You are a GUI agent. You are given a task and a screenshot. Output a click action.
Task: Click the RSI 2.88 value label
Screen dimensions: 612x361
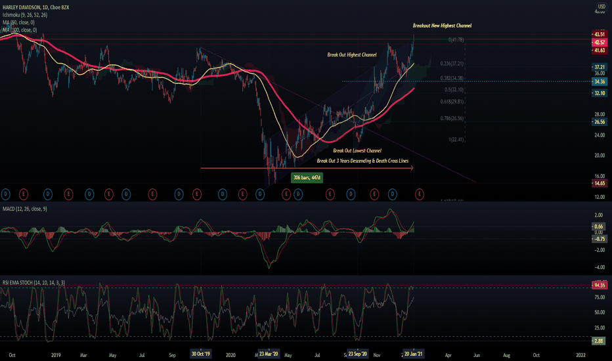pos(599,341)
